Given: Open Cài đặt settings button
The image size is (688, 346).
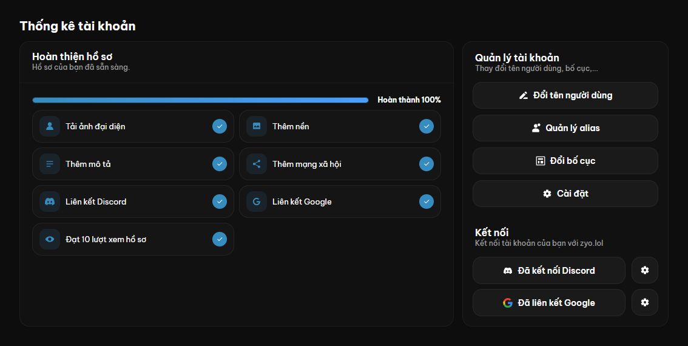Looking at the screenshot, I should (x=565, y=194).
